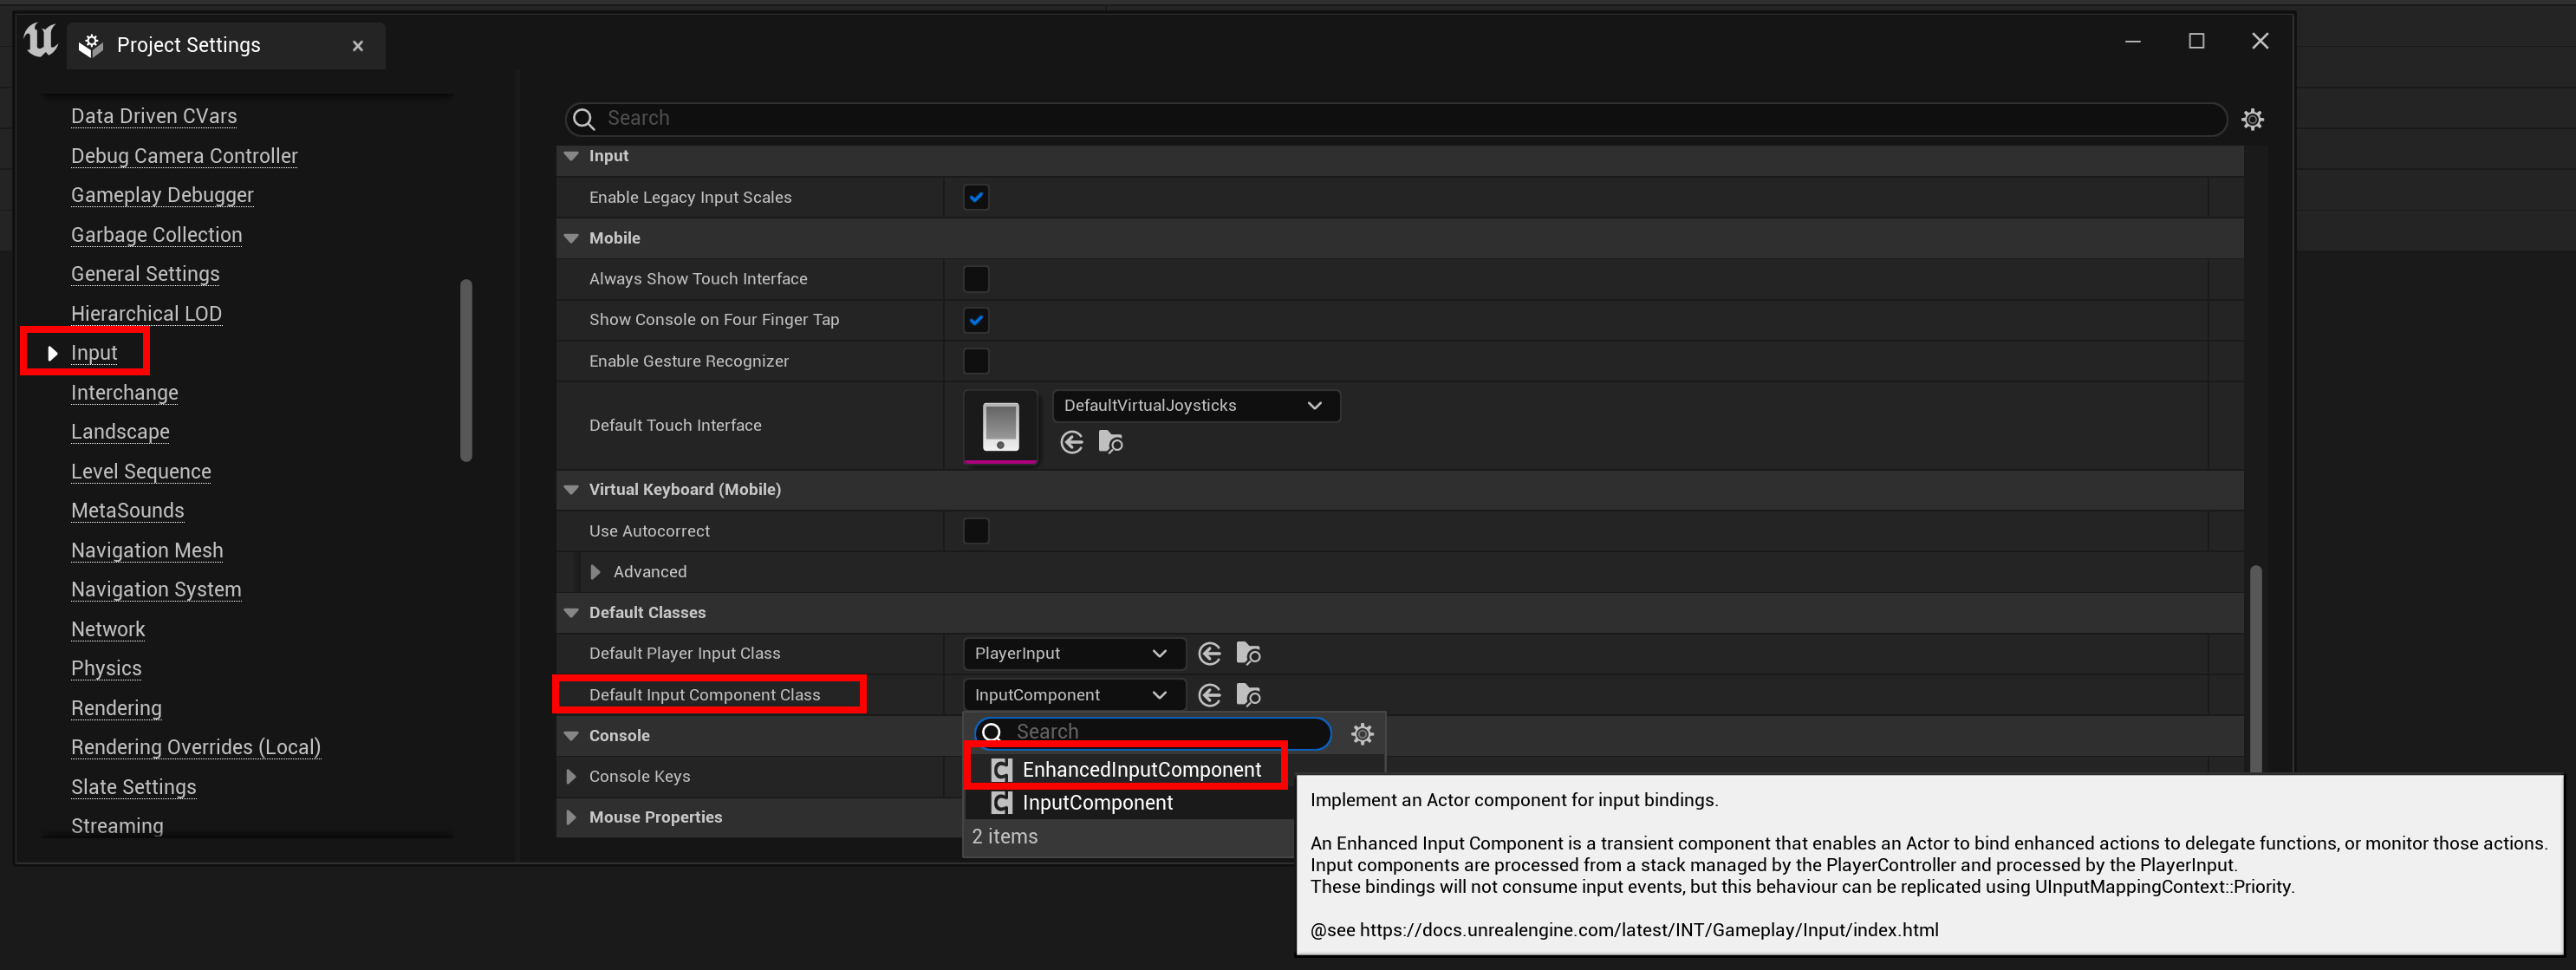The height and width of the screenshot is (970, 2576).
Task: Collapse the Default Classes section
Action: pos(571,612)
